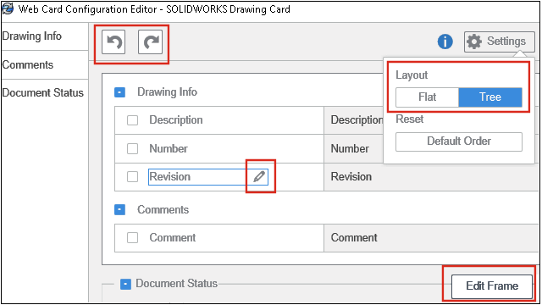
Task: Check the Number field checkbox
Action: coord(132,149)
